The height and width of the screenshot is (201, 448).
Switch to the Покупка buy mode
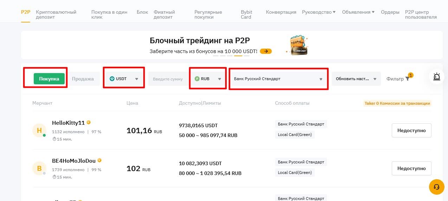click(49, 79)
